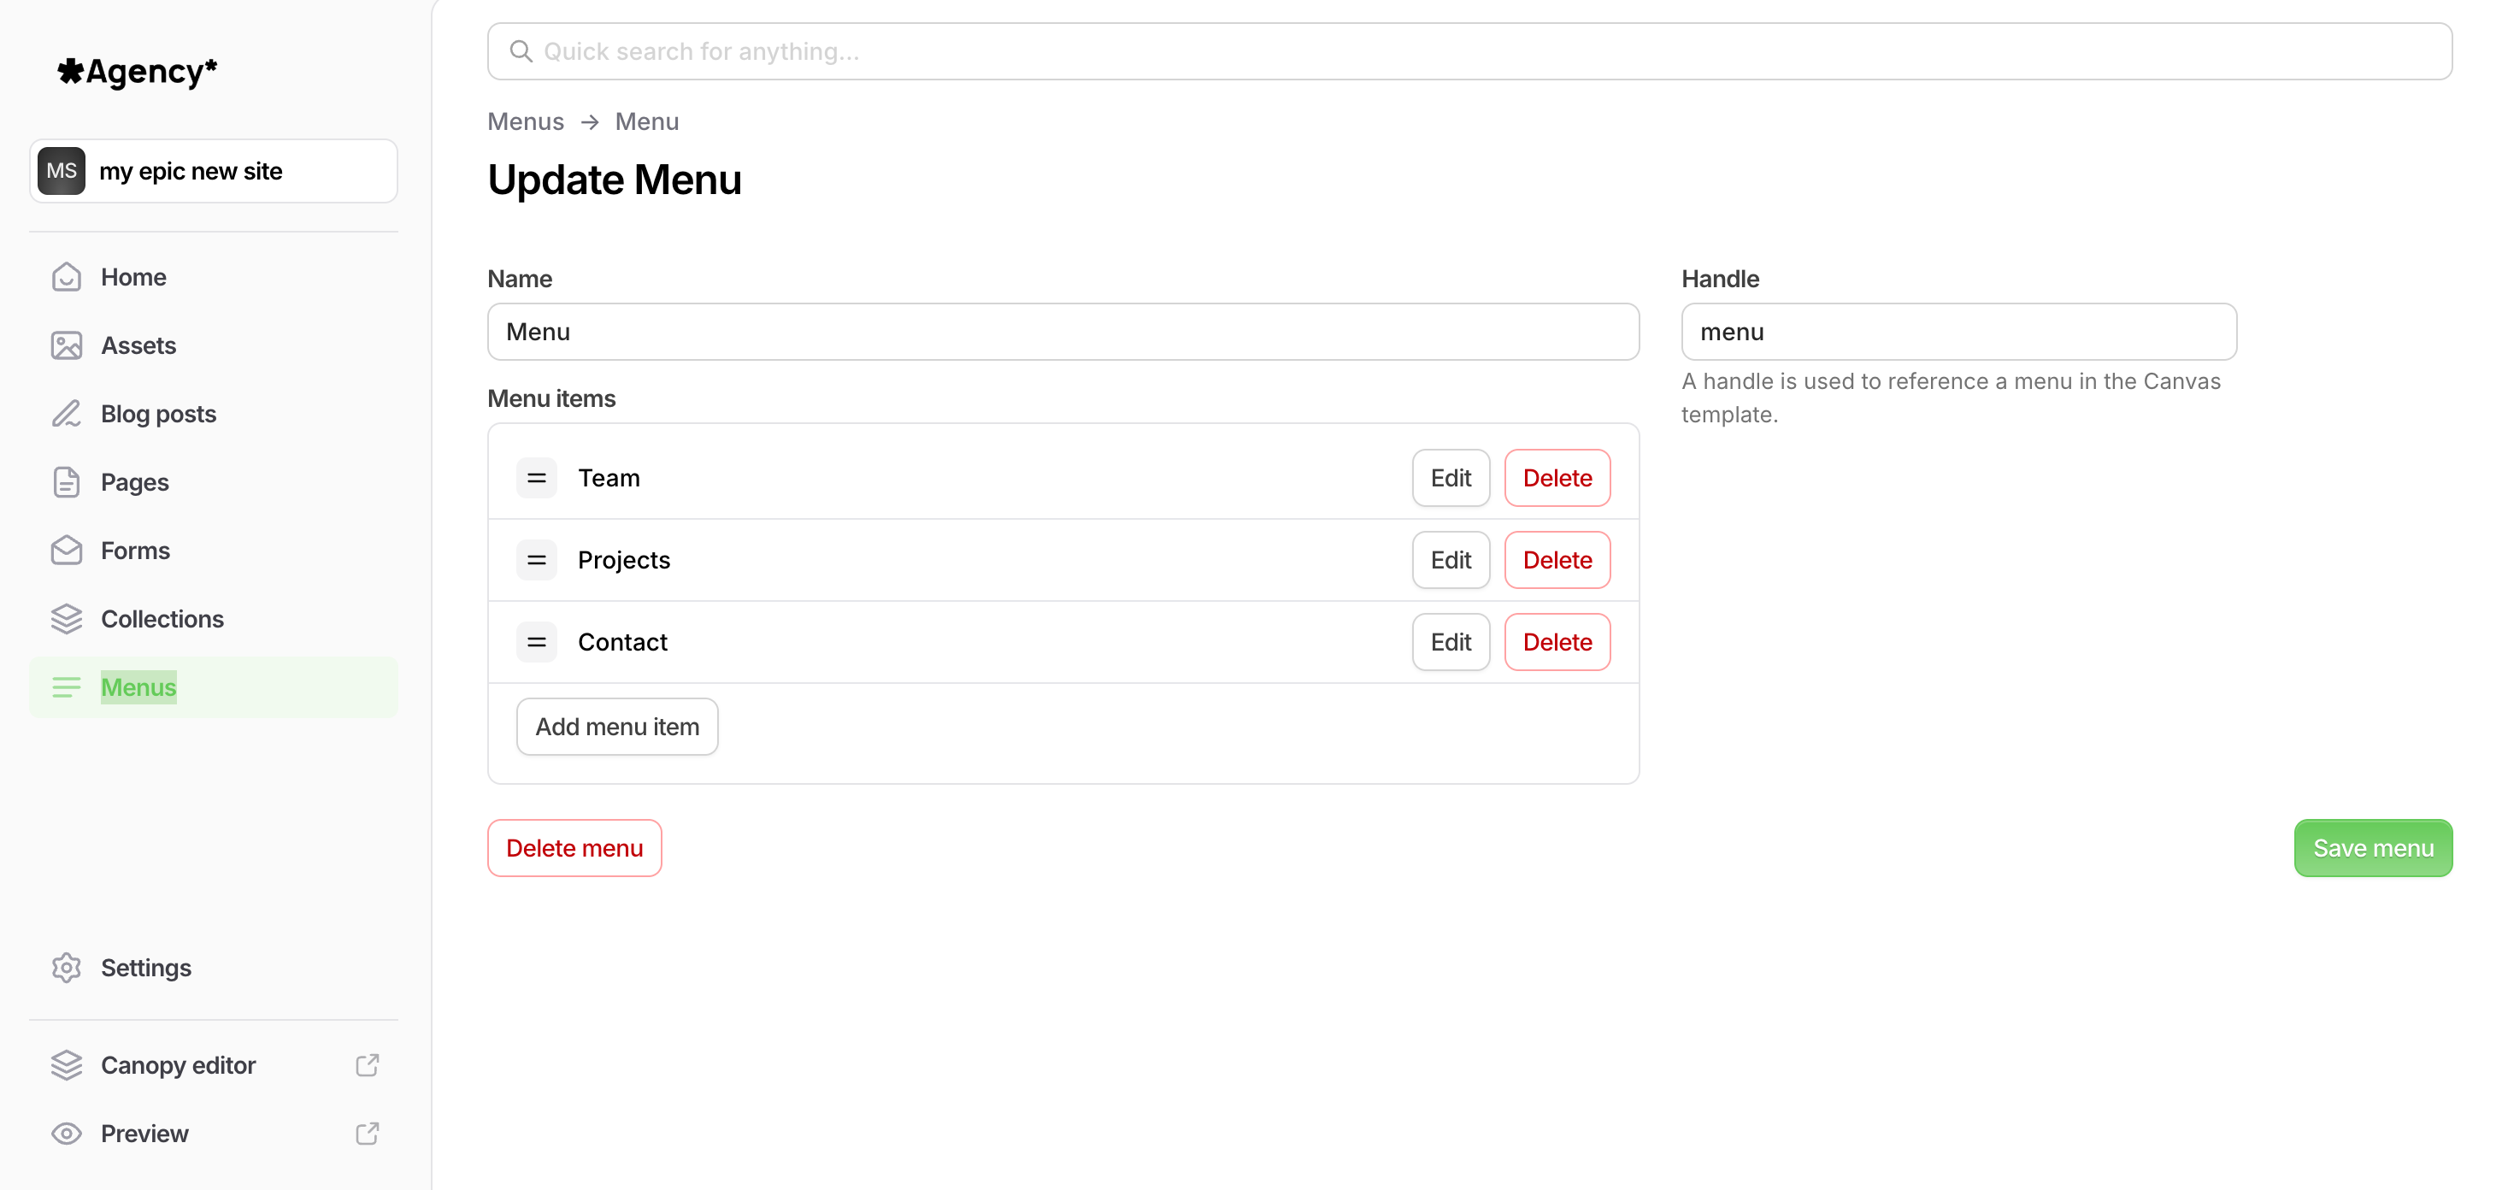
Task: Select the Settings gear icon
Action: pyautogui.click(x=65, y=967)
